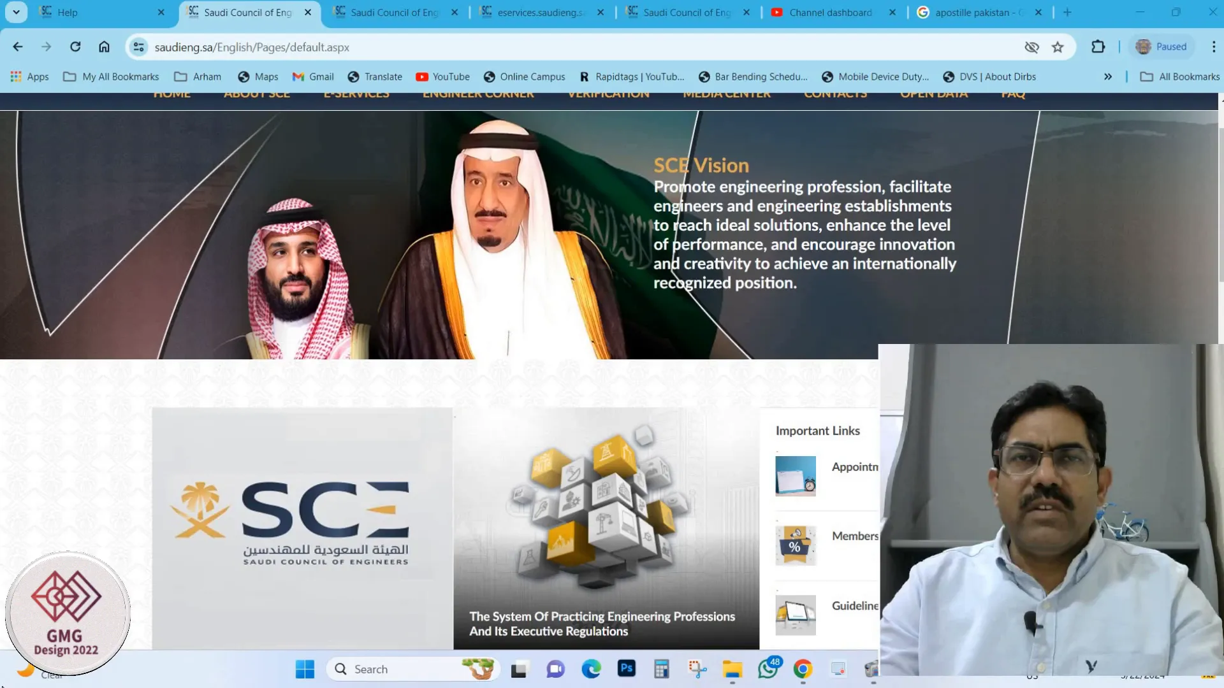Viewport: 1224px width, 688px height.
Task: Open the YouTube bookmark
Action: click(442, 76)
